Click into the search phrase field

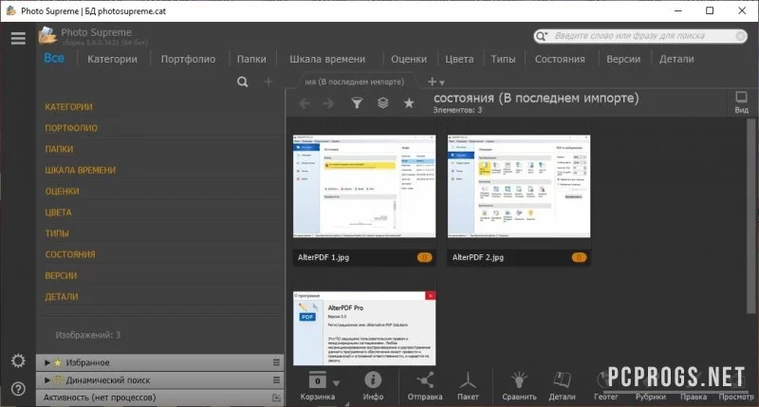tap(642, 36)
